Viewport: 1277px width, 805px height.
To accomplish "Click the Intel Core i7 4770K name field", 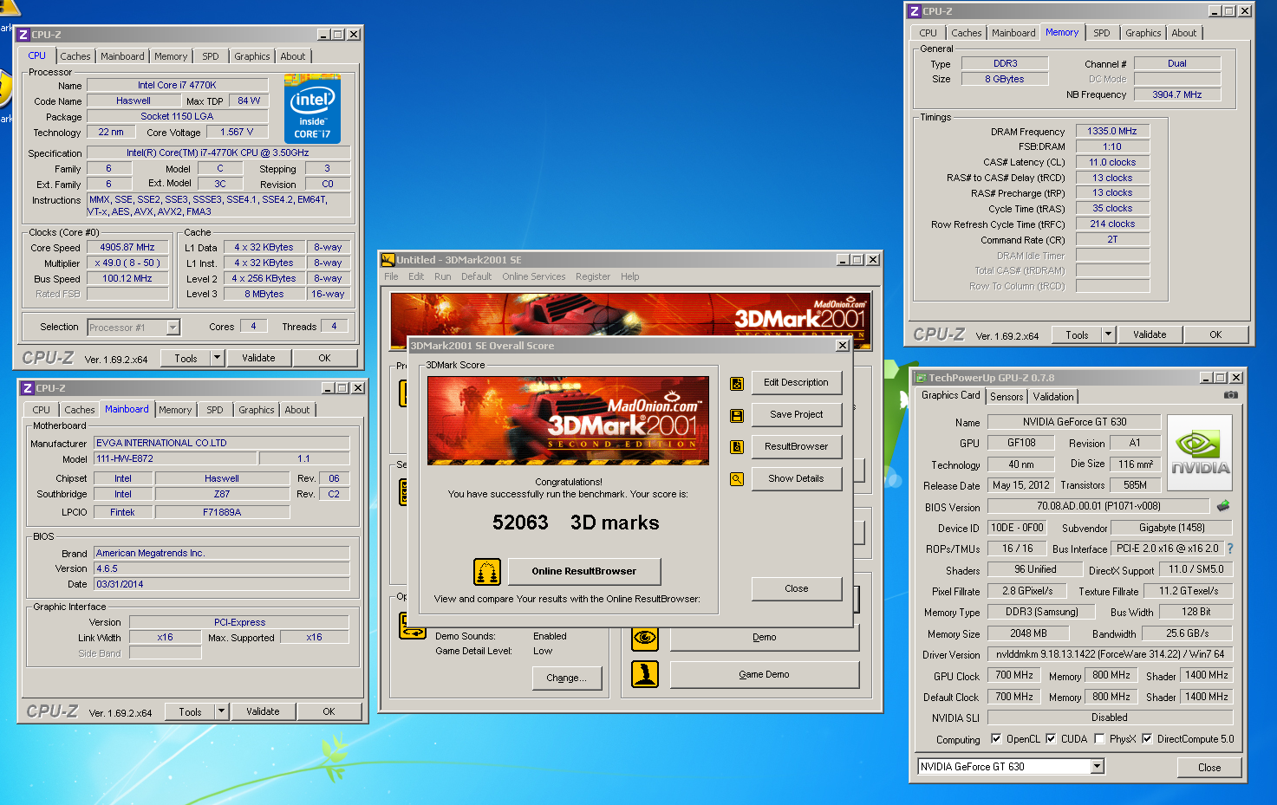I will (x=177, y=85).
